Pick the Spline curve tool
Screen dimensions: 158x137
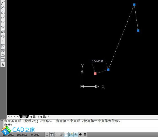tap(3, 17)
